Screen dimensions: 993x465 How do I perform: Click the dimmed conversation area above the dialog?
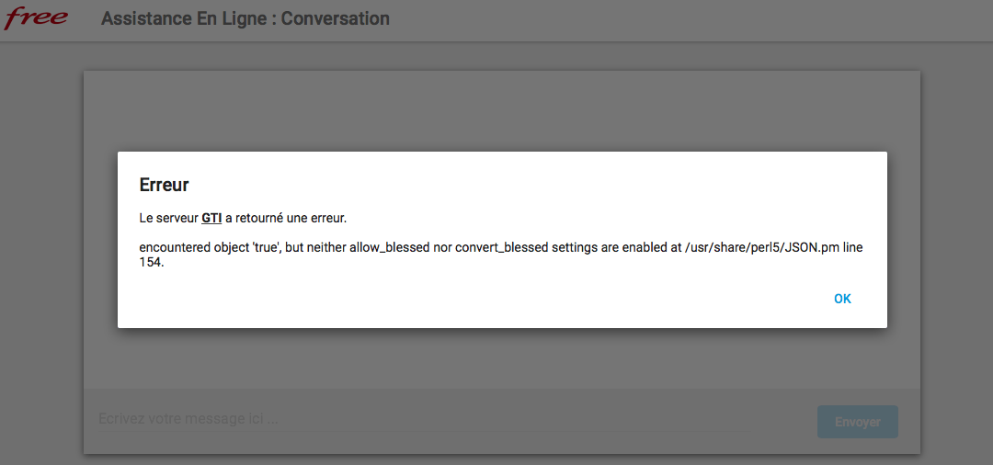pos(501,110)
